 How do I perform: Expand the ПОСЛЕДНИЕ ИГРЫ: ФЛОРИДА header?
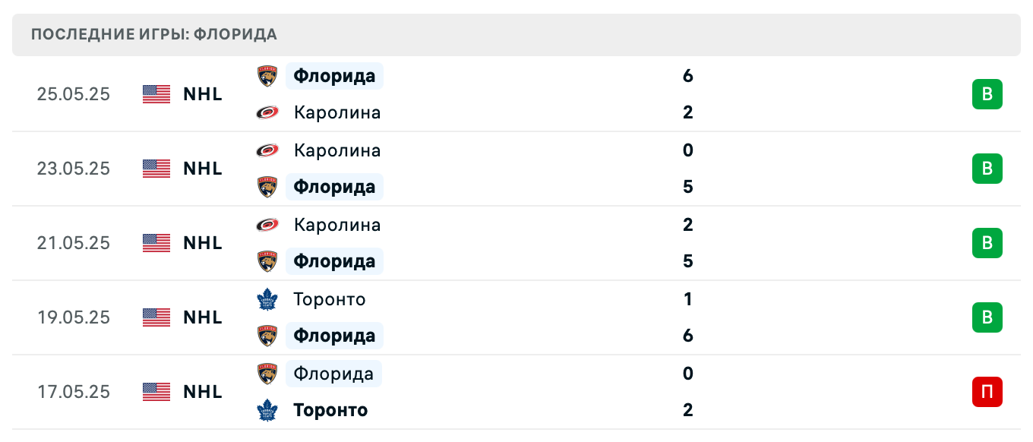153,34
